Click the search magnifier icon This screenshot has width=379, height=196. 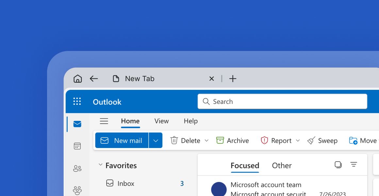pyautogui.click(x=206, y=102)
